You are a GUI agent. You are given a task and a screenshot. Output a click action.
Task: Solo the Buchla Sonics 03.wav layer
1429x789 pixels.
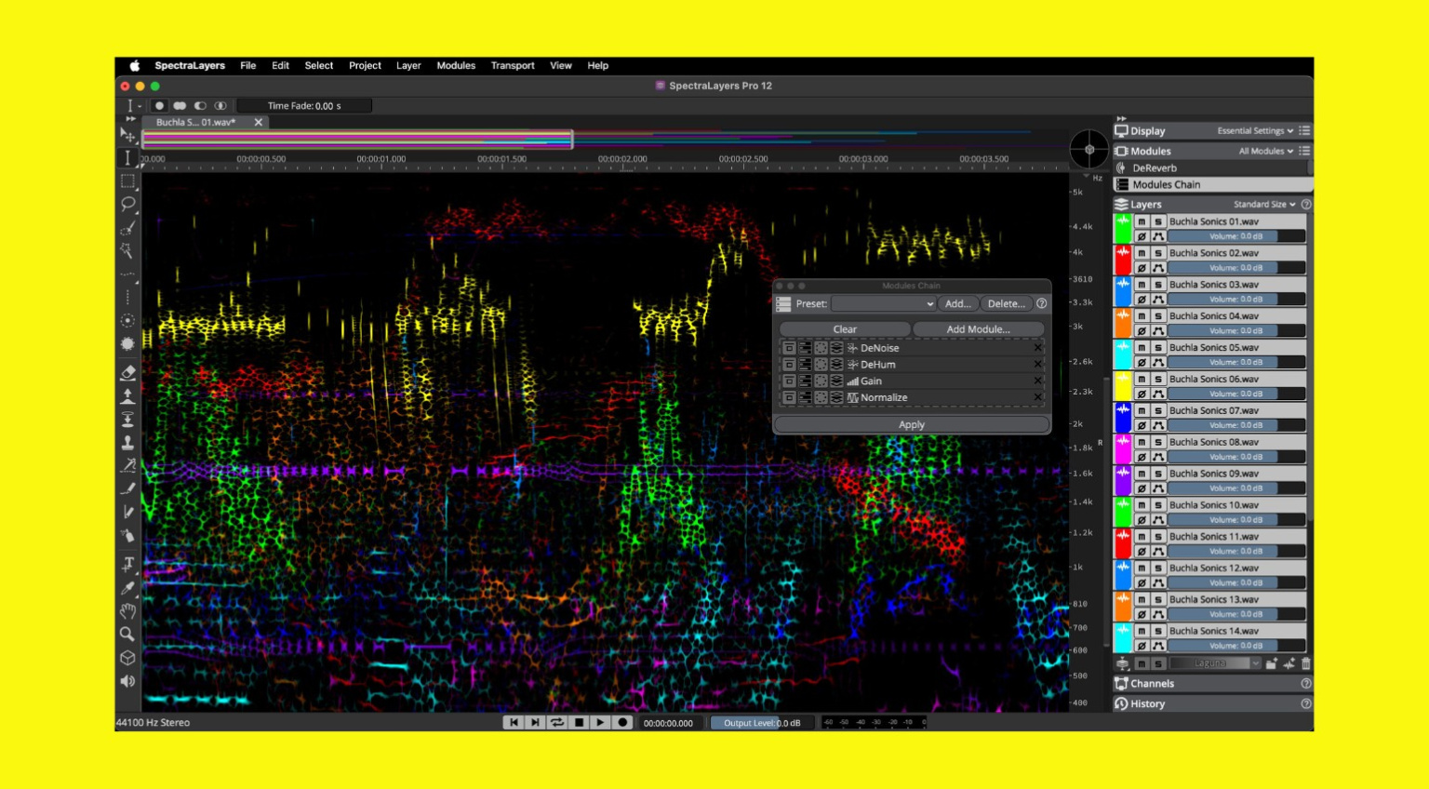[x=1156, y=284]
